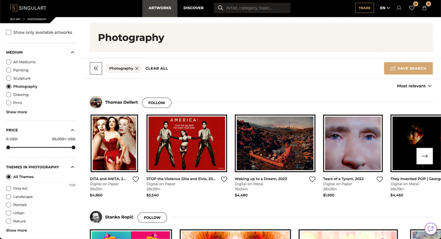View favorites via the heart icon
Viewport: 441px width, 239px height.
tap(411, 8)
